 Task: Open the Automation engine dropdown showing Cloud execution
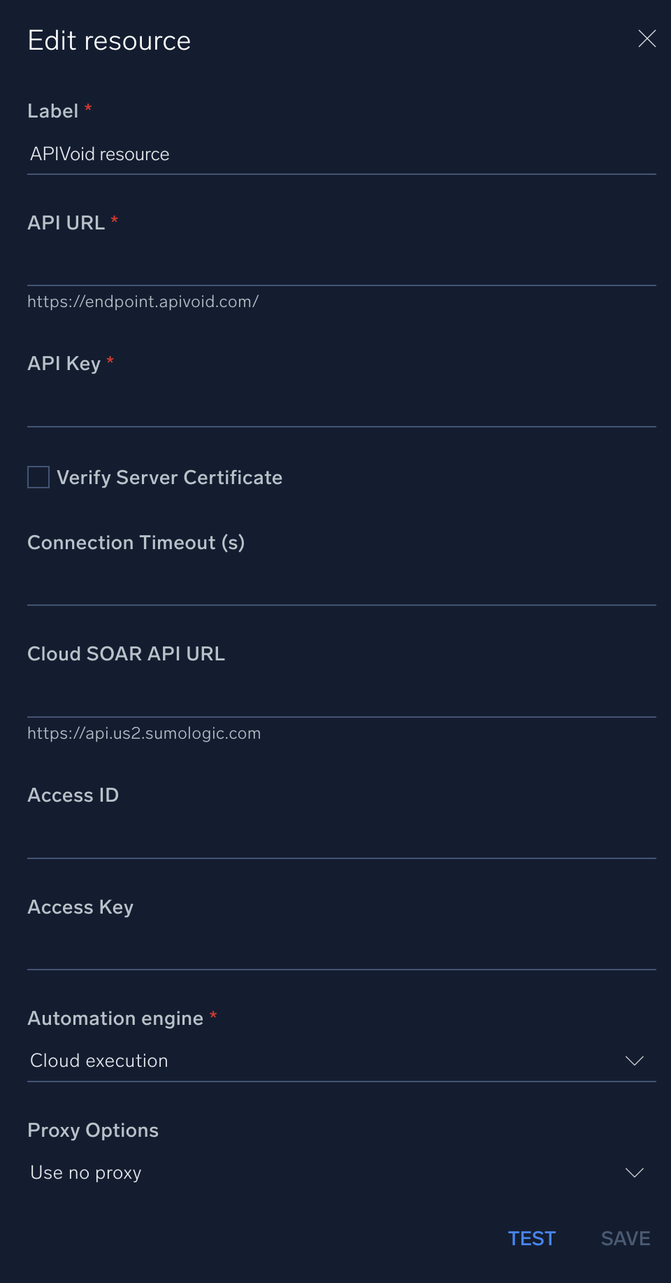pyautogui.click(x=329, y=1061)
